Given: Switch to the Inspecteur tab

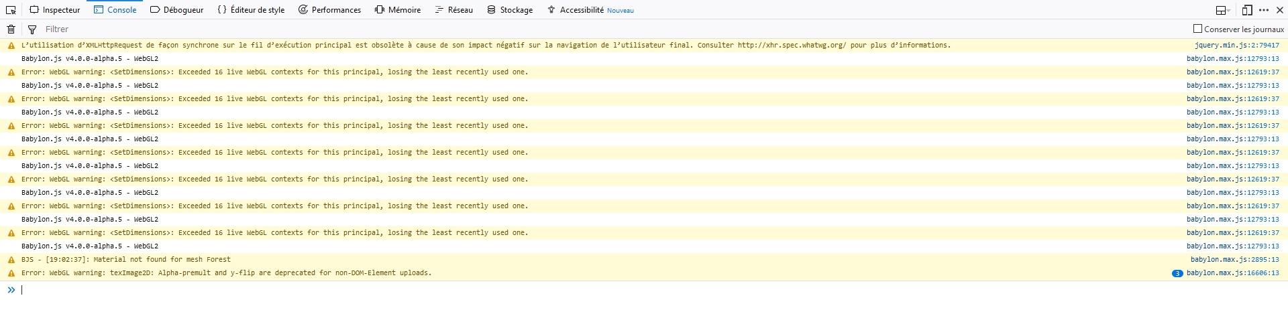Looking at the screenshot, I should 54,10.
